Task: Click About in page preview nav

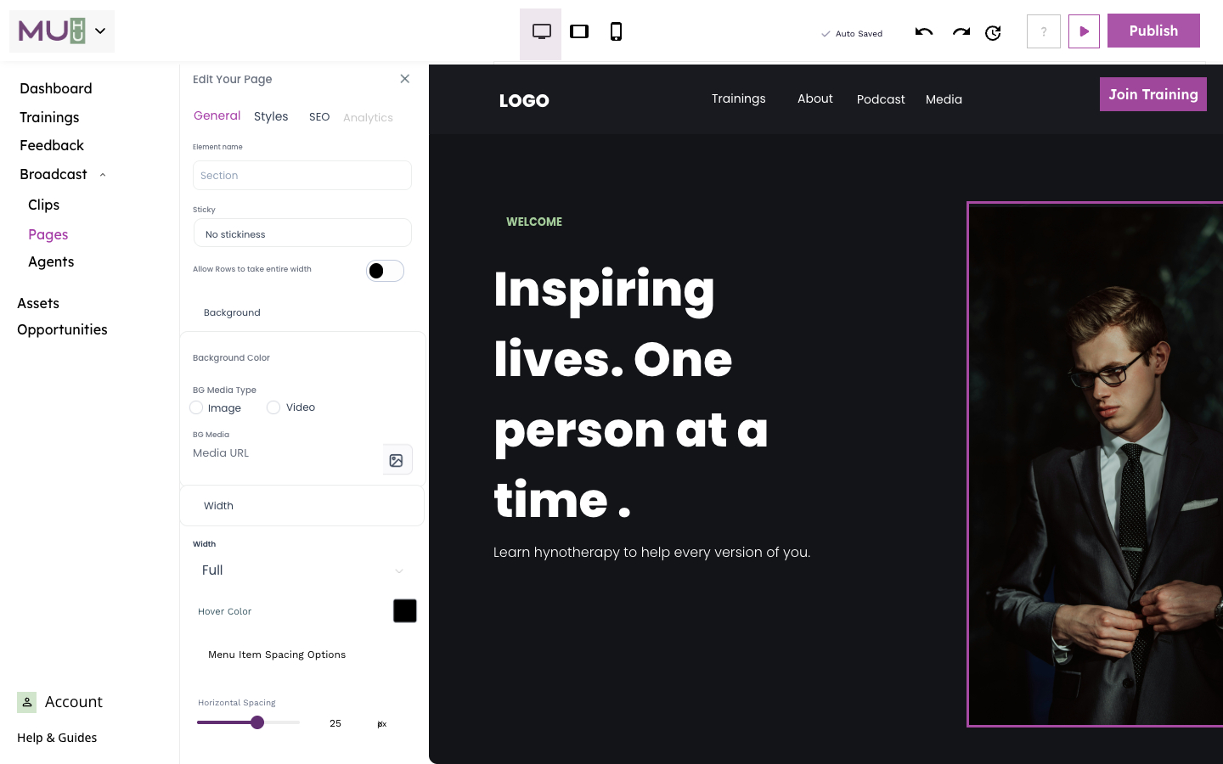Action: pos(815,98)
